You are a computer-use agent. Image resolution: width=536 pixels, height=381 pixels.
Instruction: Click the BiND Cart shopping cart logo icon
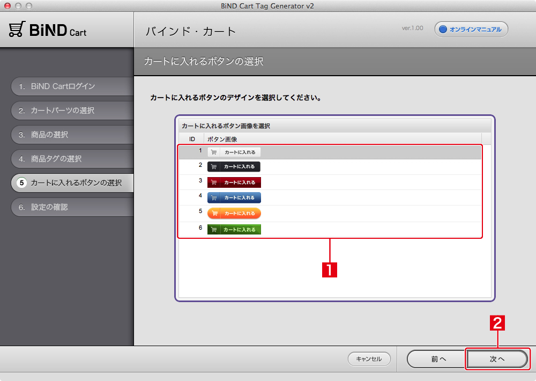(17, 29)
